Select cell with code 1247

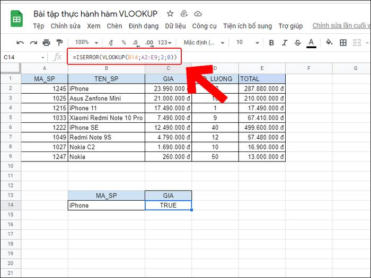coord(45,157)
